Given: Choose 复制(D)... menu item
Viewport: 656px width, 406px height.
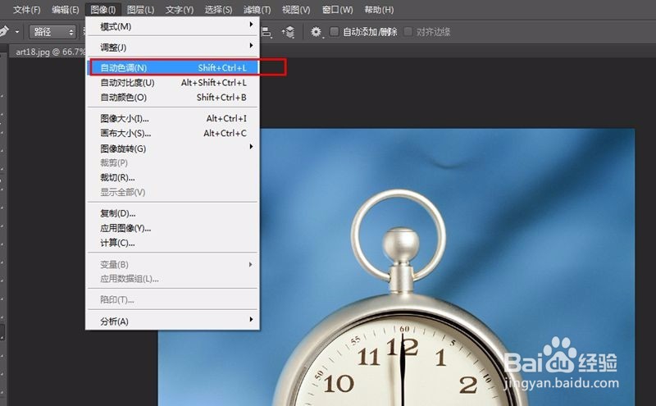Looking at the screenshot, I should click(172, 213).
